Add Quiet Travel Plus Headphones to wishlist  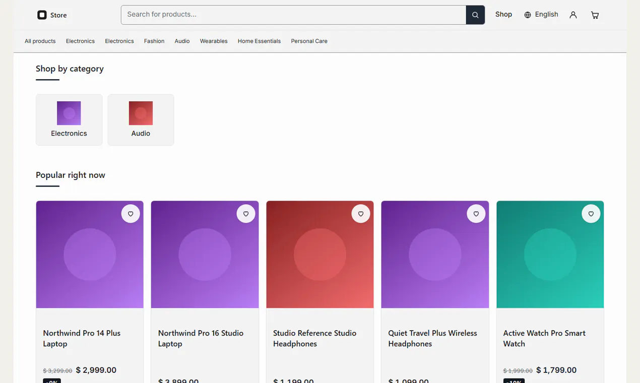coord(476,214)
